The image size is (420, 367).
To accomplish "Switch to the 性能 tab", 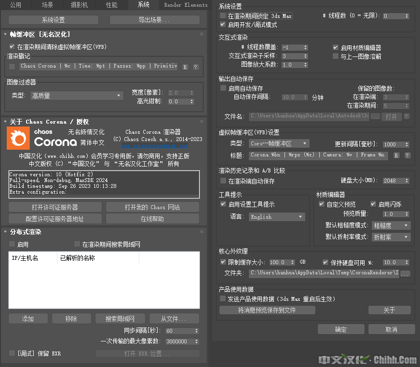I will [111, 5].
